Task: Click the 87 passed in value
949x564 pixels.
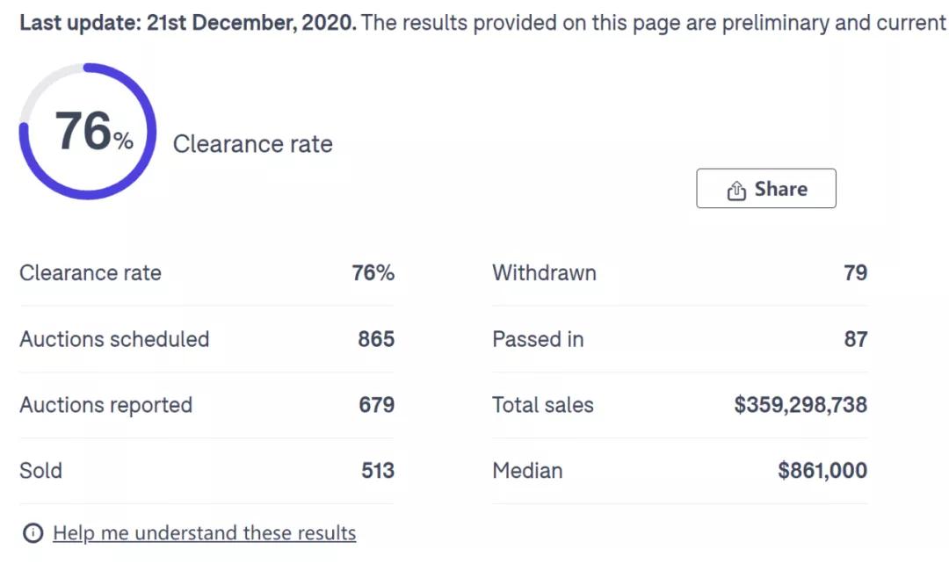Action: (x=856, y=339)
